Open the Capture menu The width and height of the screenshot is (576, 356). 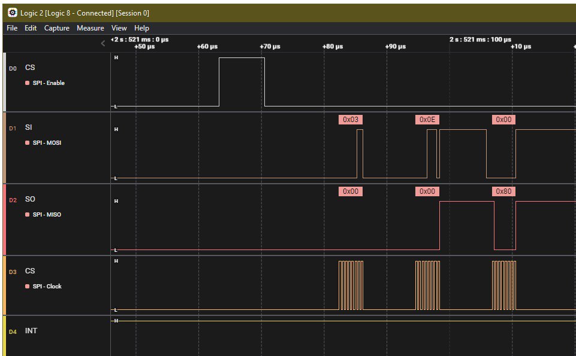pos(56,28)
